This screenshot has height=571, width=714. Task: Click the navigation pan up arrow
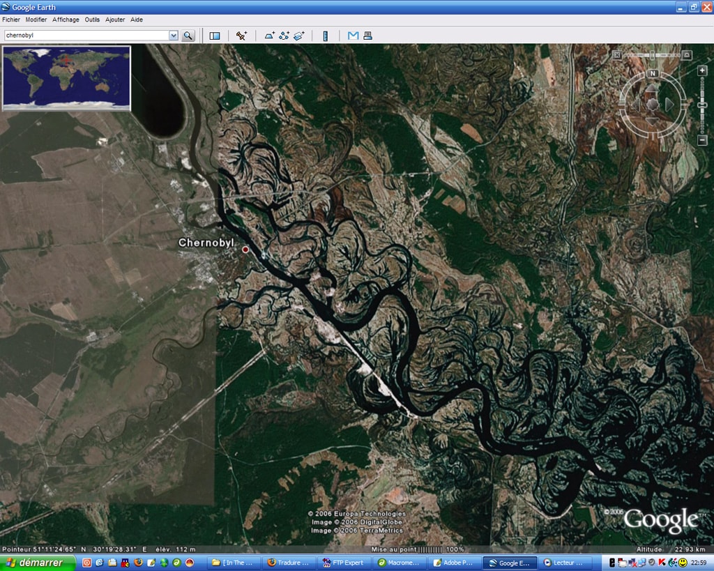click(x=653, y=89)
